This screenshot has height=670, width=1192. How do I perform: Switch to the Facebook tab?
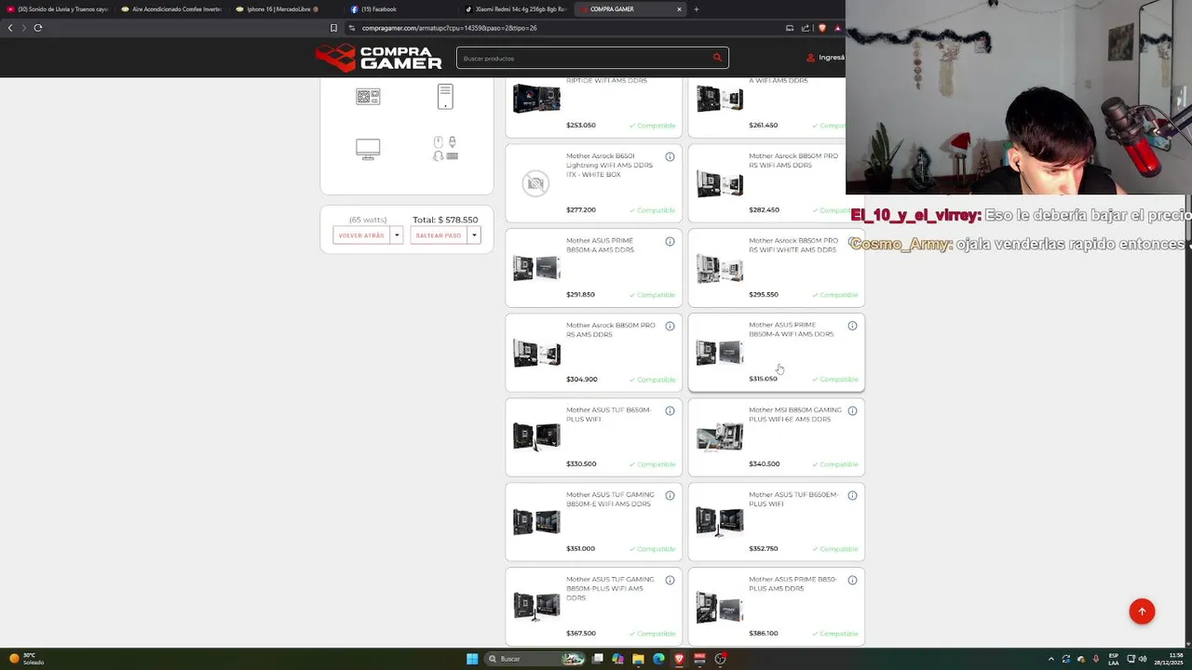tap(400, 9)
